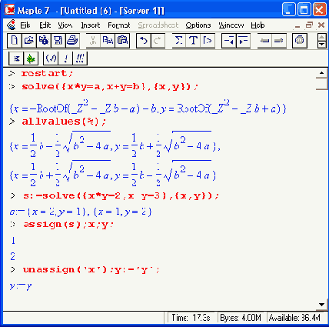Open the Format menu
Viewport: 329px width, 327px height.
click(x=119, y=25)
